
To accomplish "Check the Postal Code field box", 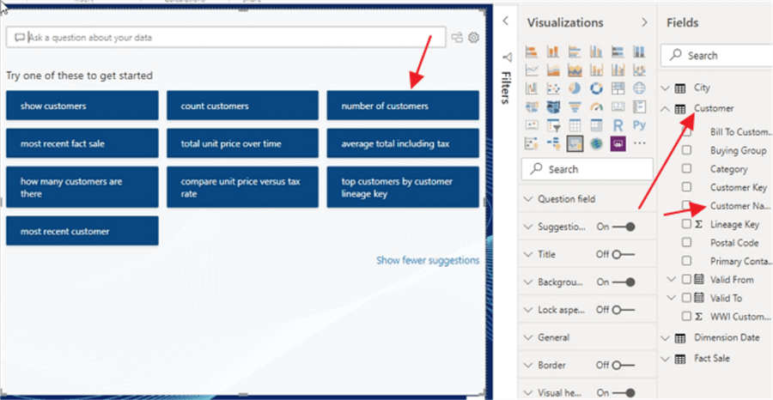I will [x=686, y=242].
